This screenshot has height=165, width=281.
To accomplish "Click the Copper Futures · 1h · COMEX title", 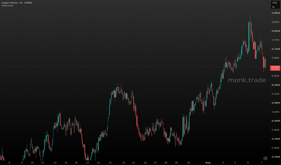I will coord(17,3).
